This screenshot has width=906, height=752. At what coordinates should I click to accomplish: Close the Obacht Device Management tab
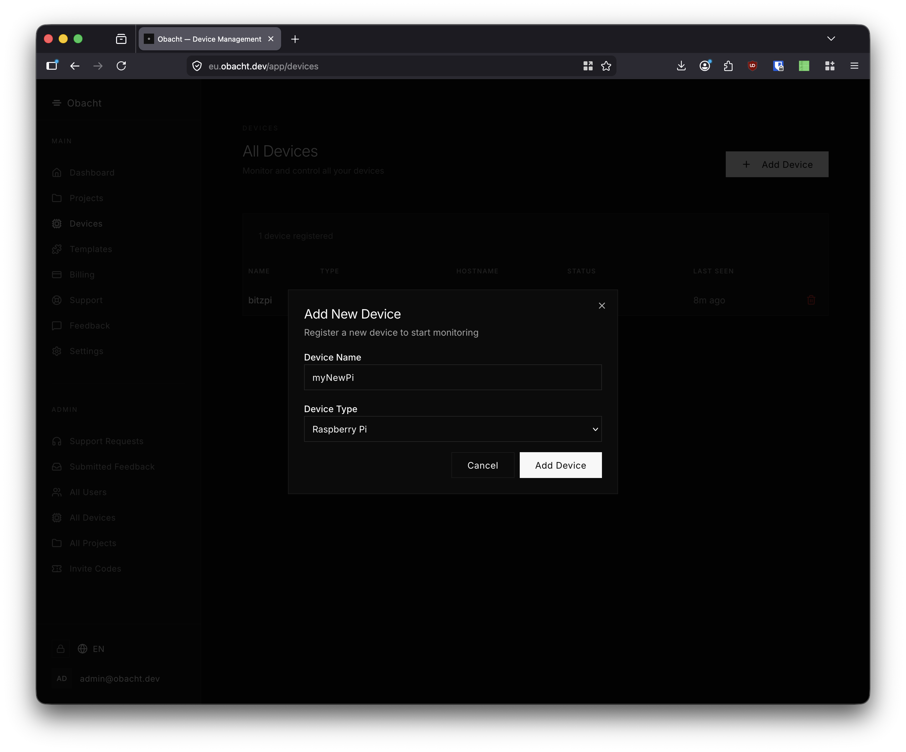(x=271, y=38)
